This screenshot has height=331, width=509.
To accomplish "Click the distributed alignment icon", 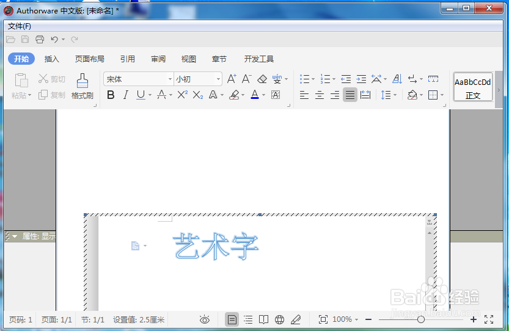I will coord(365,95).
